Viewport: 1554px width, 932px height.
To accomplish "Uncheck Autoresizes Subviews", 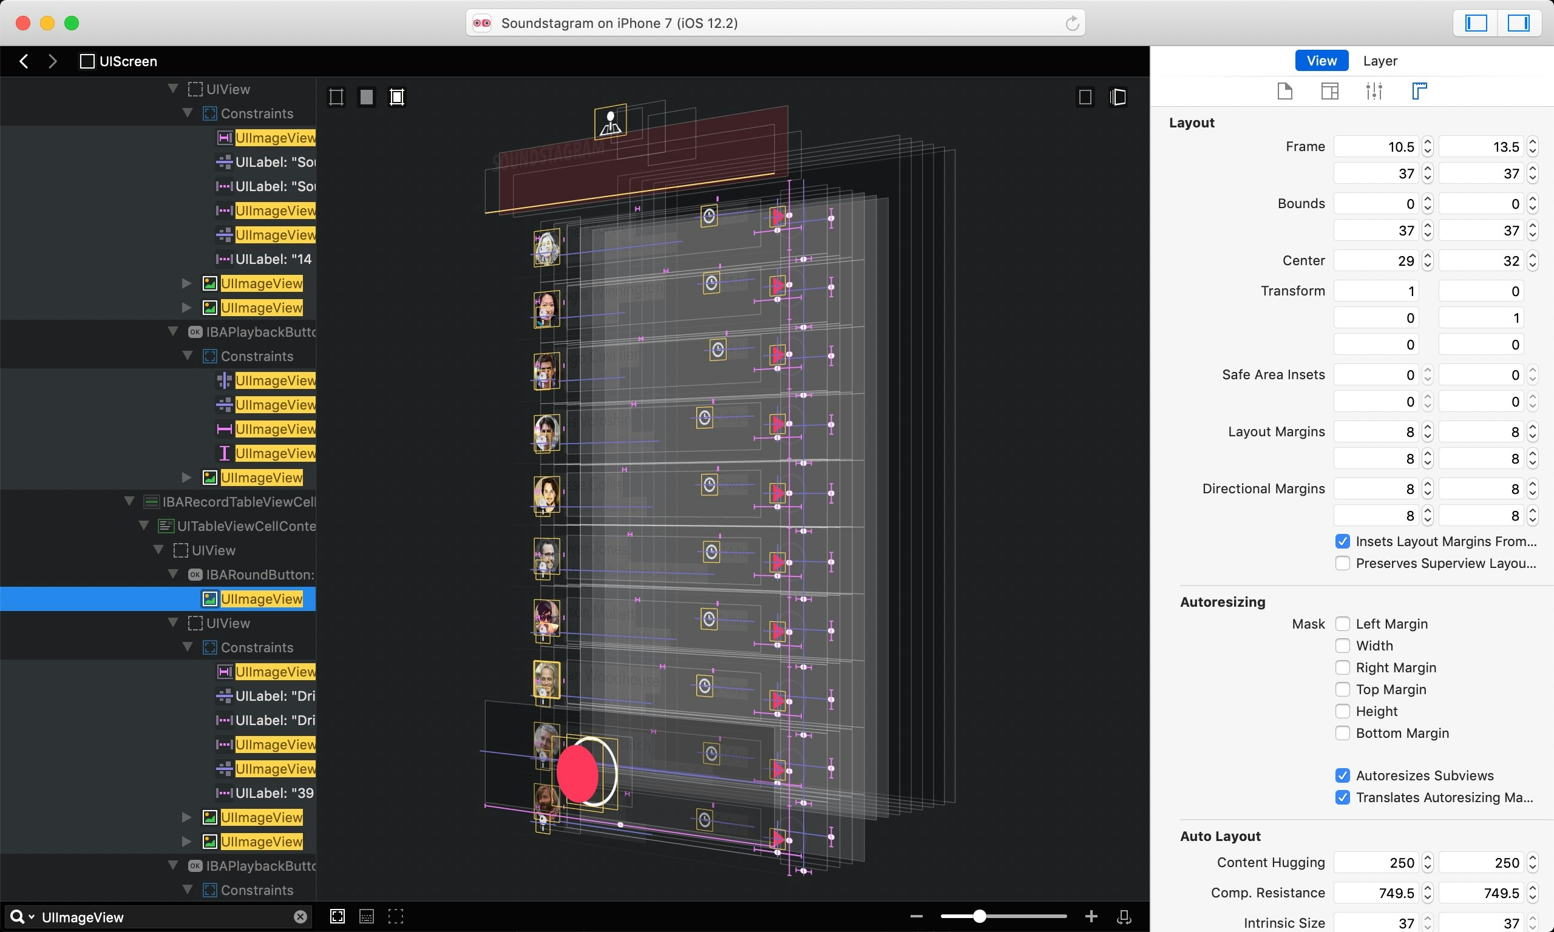I will 1343,775.
